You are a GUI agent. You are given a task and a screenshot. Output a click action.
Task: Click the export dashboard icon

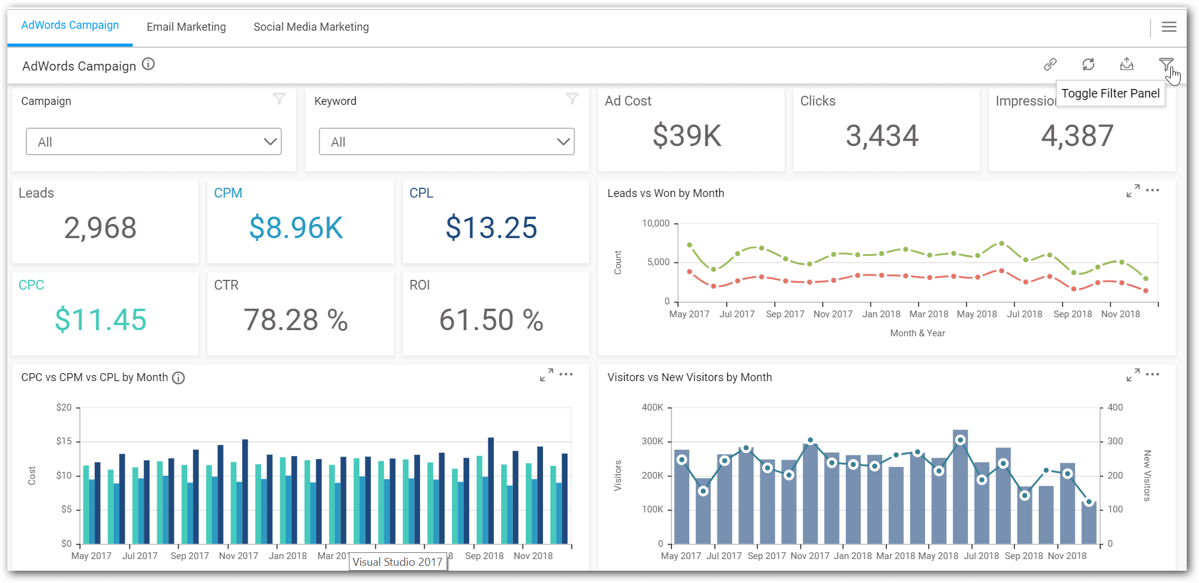pos(1127,64)
